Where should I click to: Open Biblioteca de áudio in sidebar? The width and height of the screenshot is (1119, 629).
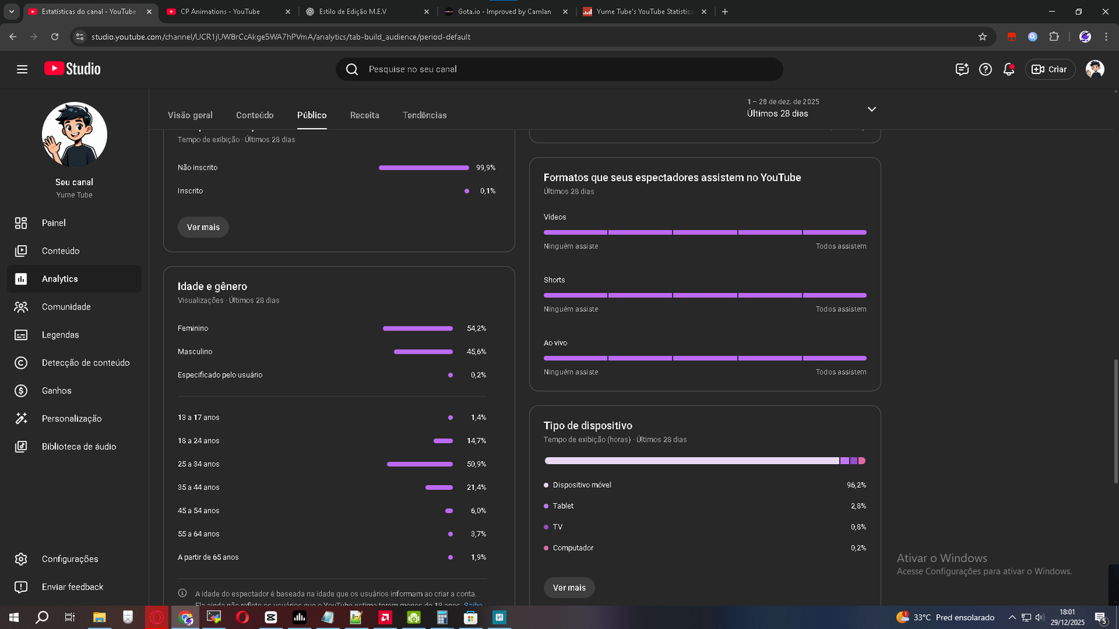pos(78,447)
